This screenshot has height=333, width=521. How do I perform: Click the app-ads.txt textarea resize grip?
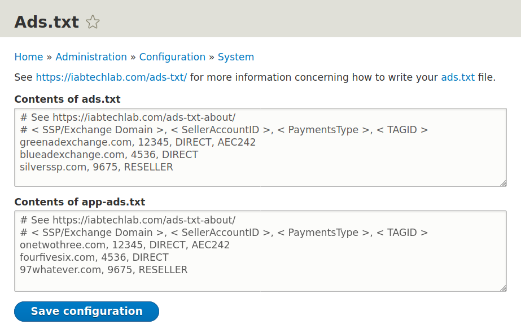coord(502,287)
